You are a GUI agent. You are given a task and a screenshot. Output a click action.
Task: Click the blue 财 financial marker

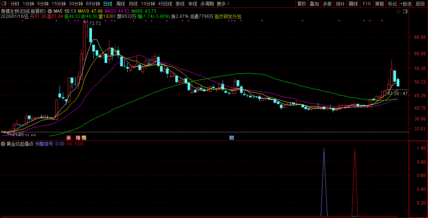231,138
